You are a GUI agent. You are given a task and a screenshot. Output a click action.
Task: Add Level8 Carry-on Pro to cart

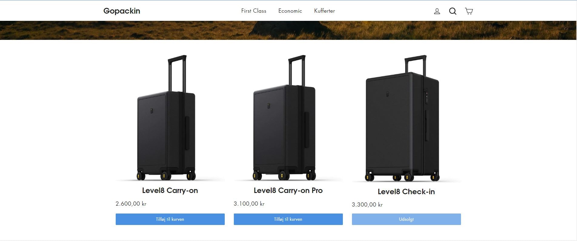coord(288,219)
